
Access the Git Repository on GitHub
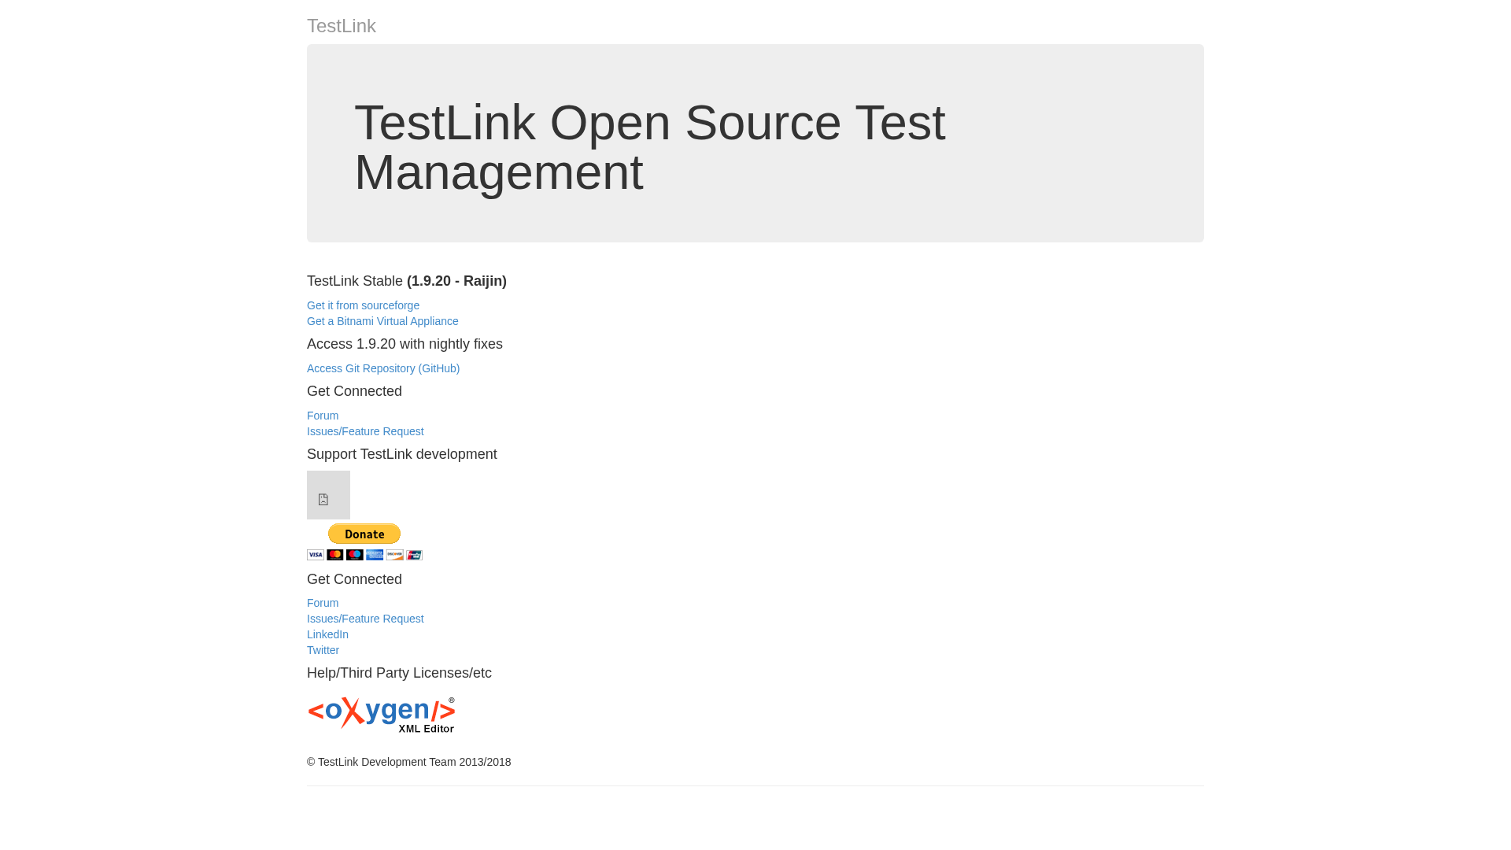[383, 368]
